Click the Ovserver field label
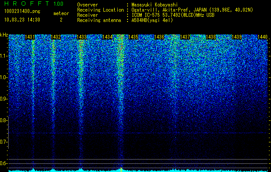This screenshot has width=271, height=172. click(x=87, y=5)
